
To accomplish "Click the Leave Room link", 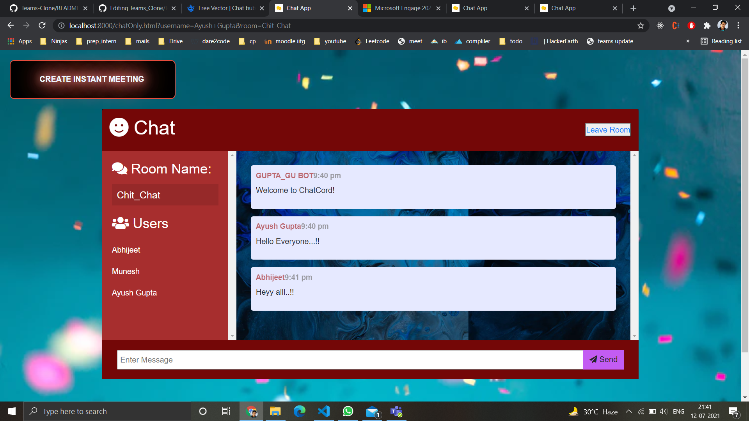I will [608, 130].
